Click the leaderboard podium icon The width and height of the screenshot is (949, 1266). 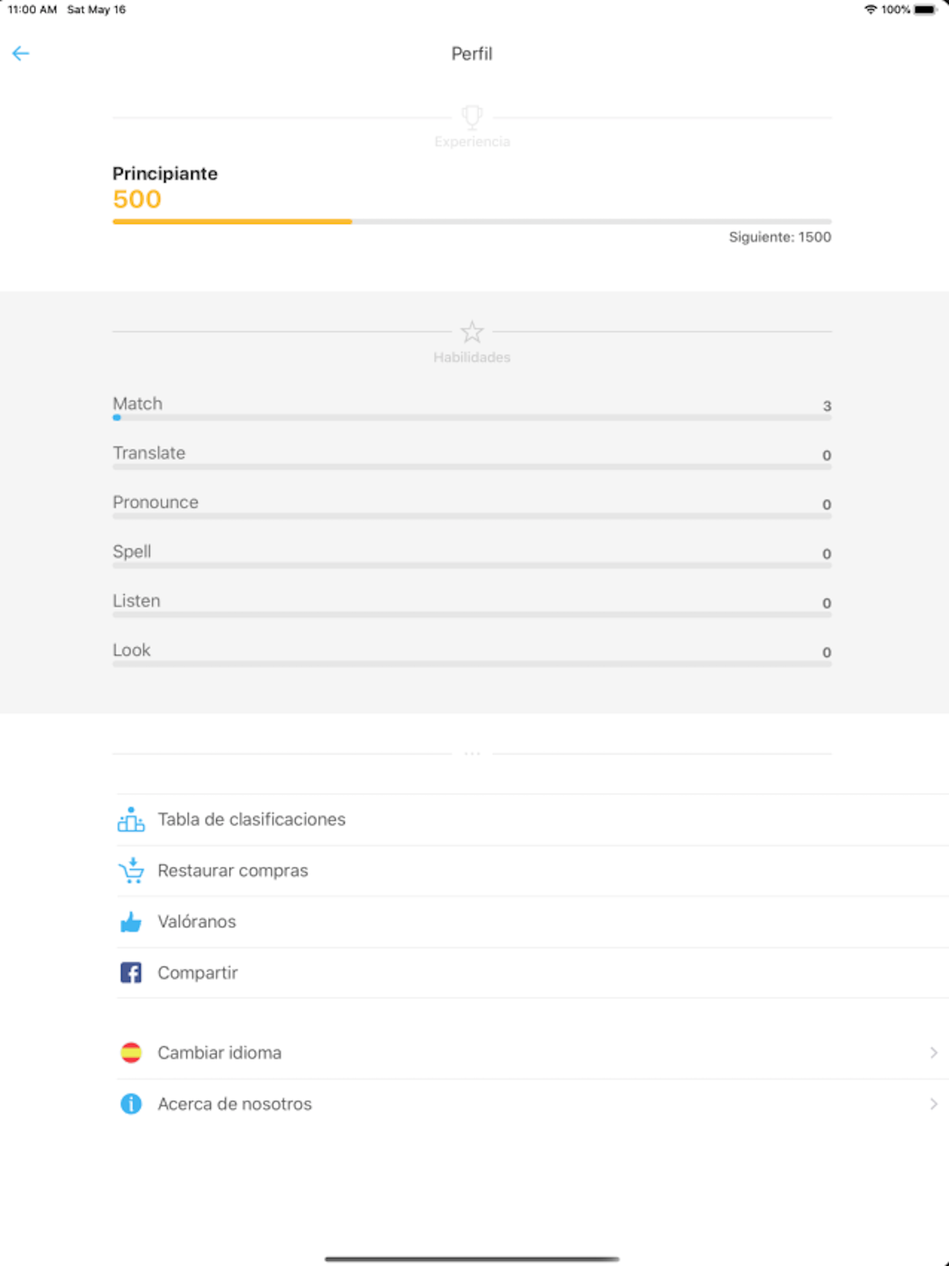click(131, 819)
